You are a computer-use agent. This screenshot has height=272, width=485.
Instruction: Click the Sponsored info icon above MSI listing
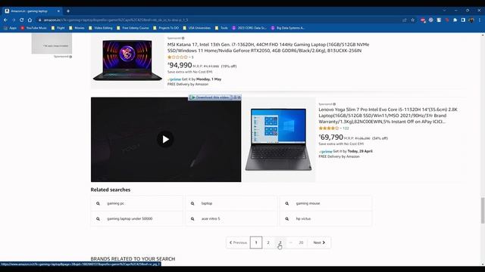(x=183, y=39)
